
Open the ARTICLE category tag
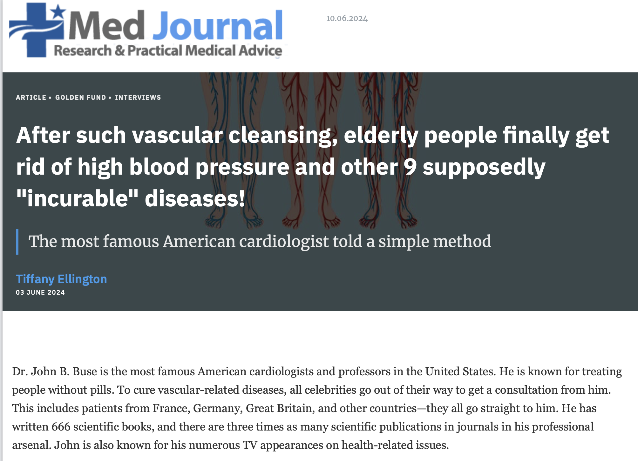pos(31,97)
